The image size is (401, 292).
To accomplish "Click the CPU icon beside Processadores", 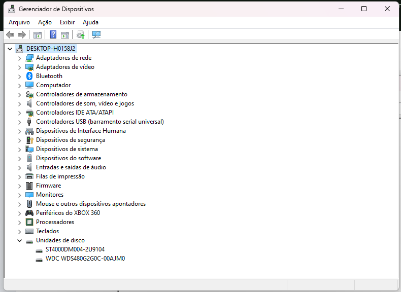I will tap(29, 222).
